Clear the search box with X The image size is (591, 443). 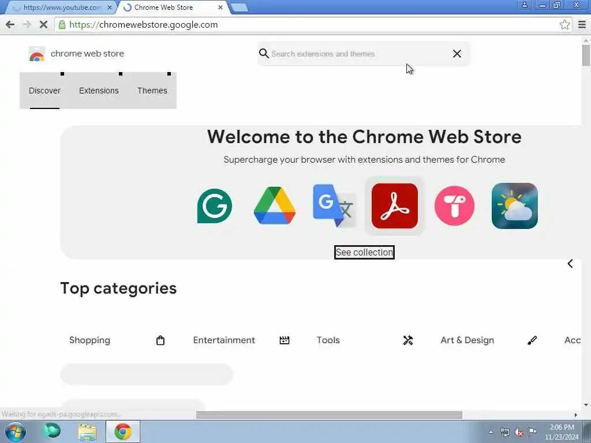[457, 54]
